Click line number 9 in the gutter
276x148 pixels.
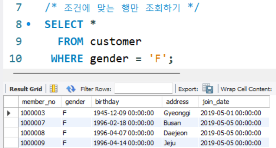(x=18, y=42)
